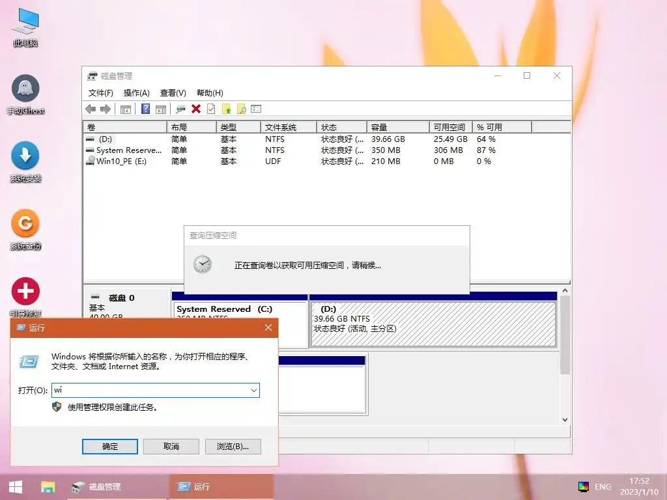Sort by the 类型 column header
This screenshot has height=500, width=667.
coord(238,127)
